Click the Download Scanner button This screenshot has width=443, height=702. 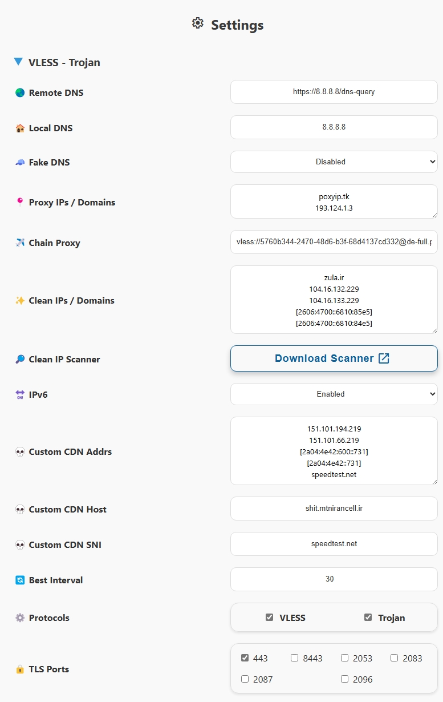click(x=334, y=358)
